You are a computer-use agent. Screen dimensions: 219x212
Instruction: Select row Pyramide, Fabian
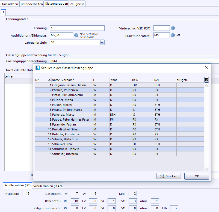pos(120,124)
